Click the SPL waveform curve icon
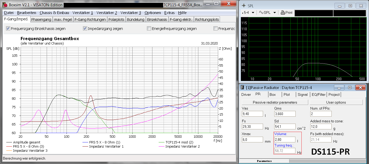Image resolution: width=369 pixels, height=164 pixels. click(x=261, y=12)
